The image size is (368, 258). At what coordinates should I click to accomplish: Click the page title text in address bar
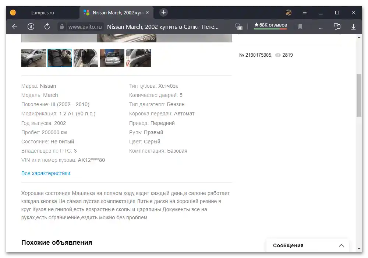[163, 27]
